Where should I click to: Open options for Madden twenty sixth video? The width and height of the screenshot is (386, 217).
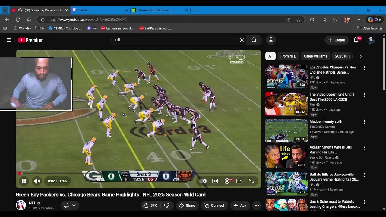(364, 122)
